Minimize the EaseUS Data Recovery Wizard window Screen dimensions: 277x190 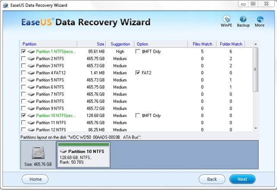click(243, 4)
